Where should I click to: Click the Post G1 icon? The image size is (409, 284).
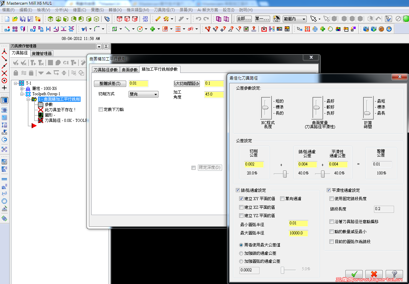pos(66,63)
